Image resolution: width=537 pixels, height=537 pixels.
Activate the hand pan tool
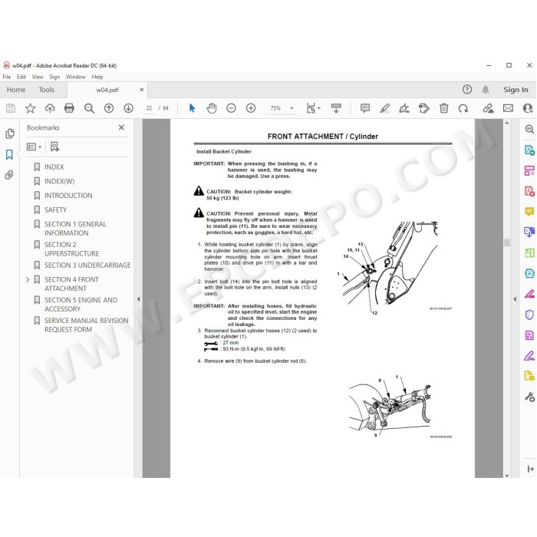coord(212,108)
